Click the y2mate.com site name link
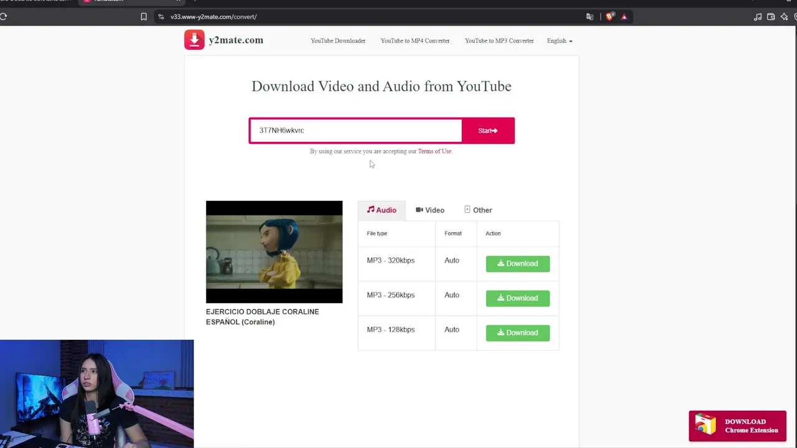Image resolution: width=797 pixels, height=448 pixels. [236, 40]
